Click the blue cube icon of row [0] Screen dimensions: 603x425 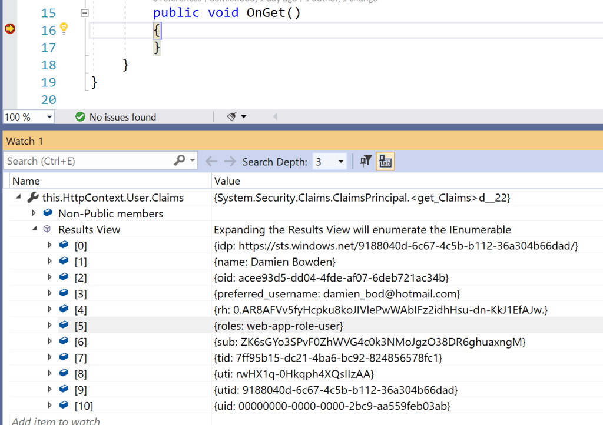64,245
